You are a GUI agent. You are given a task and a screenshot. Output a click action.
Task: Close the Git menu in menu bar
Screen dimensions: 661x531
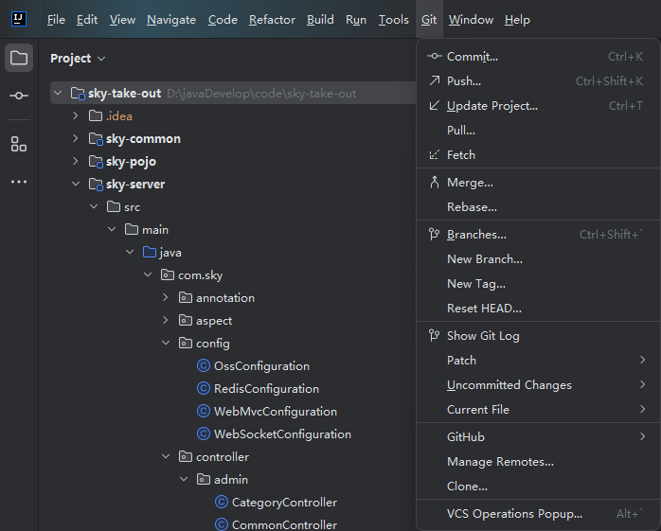429,20
